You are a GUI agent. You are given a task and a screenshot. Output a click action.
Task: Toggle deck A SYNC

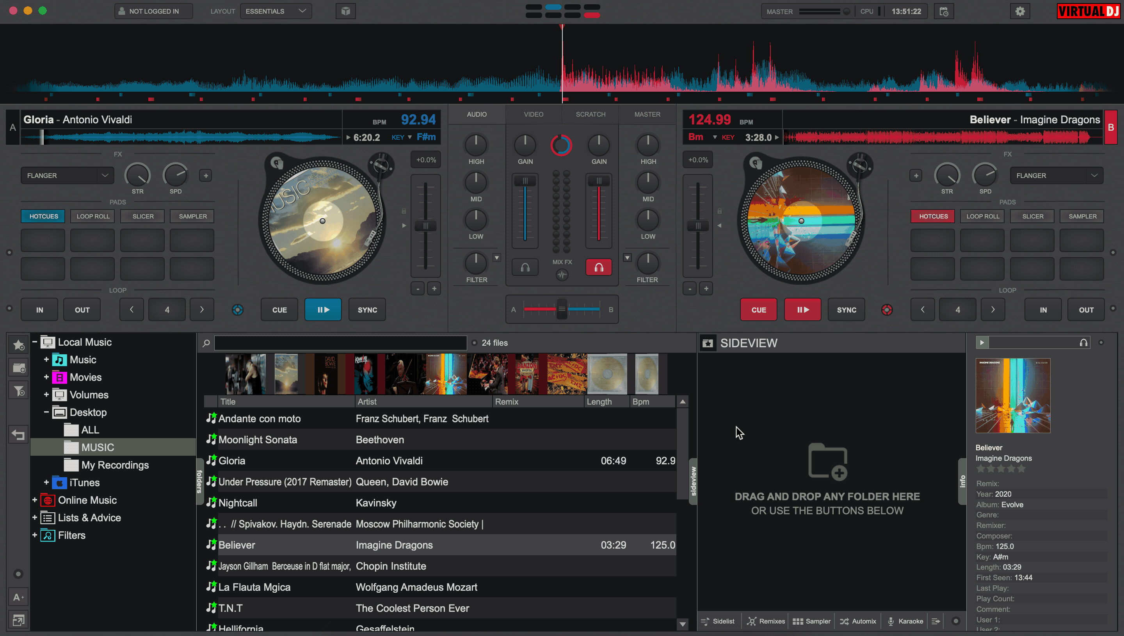coord(367,310)
